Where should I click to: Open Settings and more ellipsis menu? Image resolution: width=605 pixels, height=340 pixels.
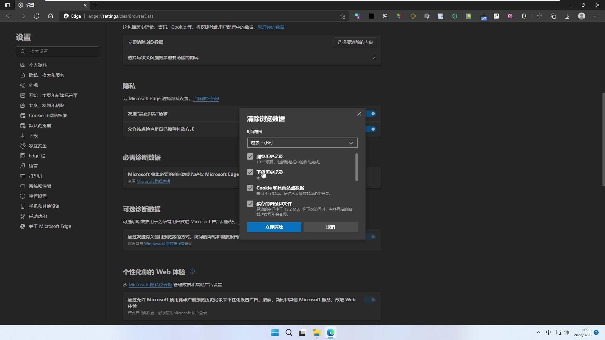click(x=596, y=16)
